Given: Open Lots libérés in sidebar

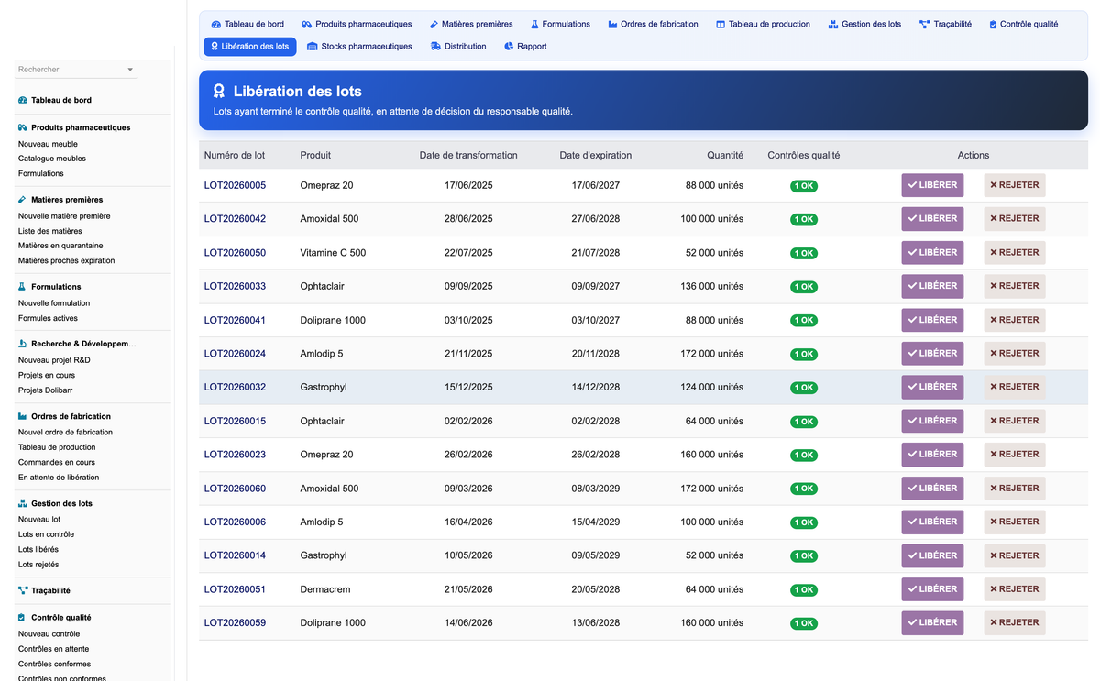Looking at the screenshot, I should (38, 550).
